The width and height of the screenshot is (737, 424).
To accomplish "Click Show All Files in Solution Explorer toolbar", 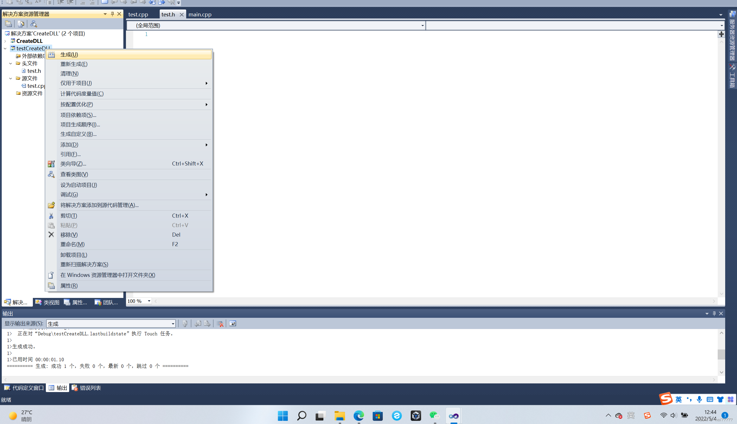I will coord(21,24).
